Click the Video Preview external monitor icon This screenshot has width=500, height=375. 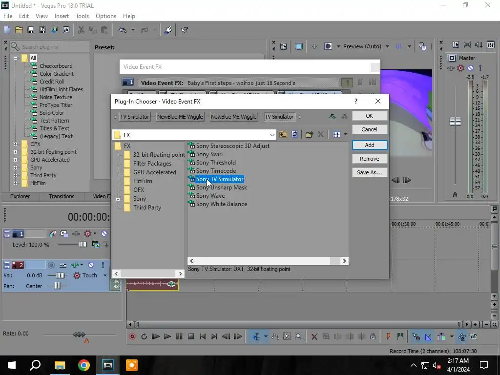(x=298, y=46)
